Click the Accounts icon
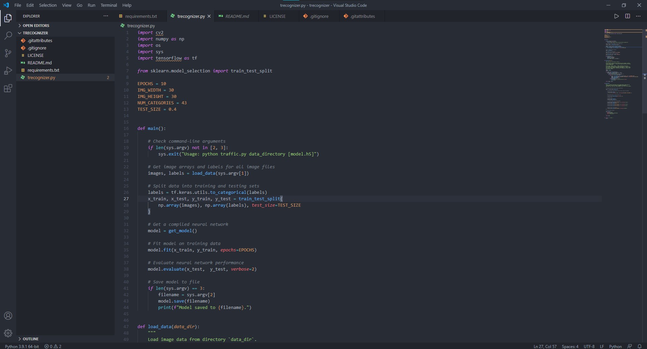This screenshot has height=349, width=647. (x=8, y=316)
